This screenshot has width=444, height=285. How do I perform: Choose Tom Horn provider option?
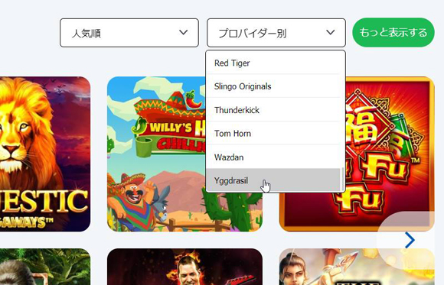pyautogui.click(x=273, y=134)
